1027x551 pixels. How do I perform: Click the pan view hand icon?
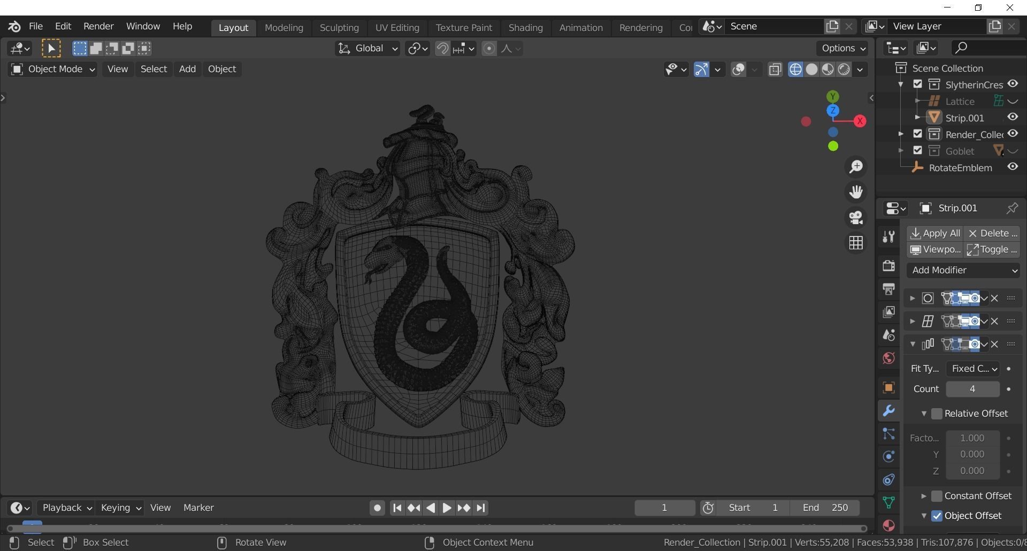pos(856,192)
